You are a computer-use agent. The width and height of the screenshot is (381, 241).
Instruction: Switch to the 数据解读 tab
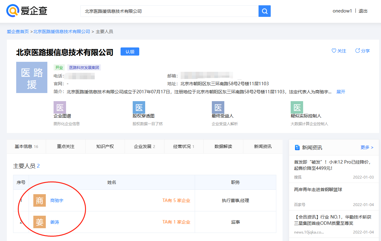(x=223, y=146)
